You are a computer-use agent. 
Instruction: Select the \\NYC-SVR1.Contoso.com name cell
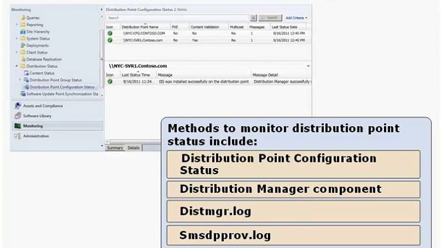click(143, 40)
